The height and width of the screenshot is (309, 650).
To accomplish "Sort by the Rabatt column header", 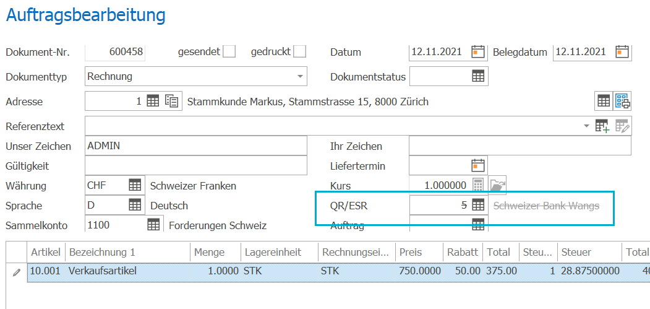I will point(463,251).
